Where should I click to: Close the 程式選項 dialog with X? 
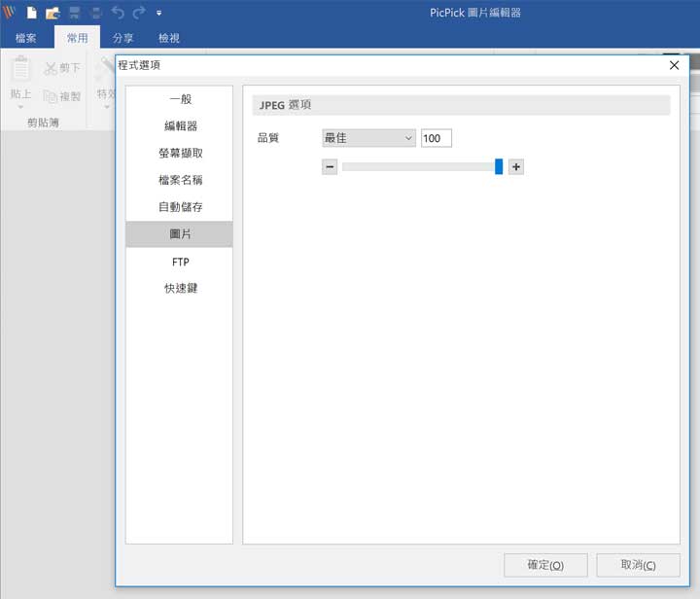click(674, 65)
